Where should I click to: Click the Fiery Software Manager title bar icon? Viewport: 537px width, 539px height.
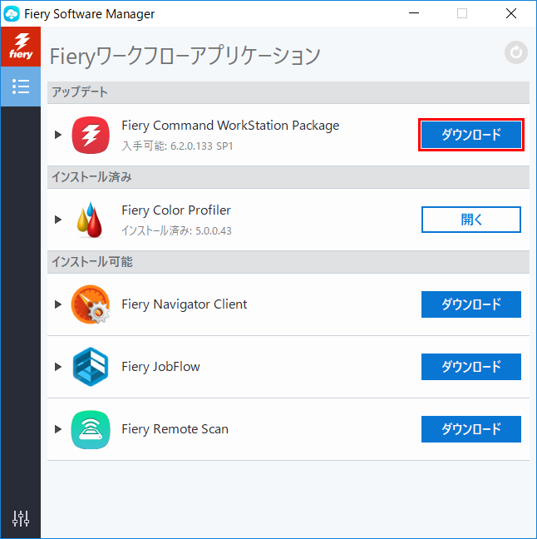pos(12,14)
